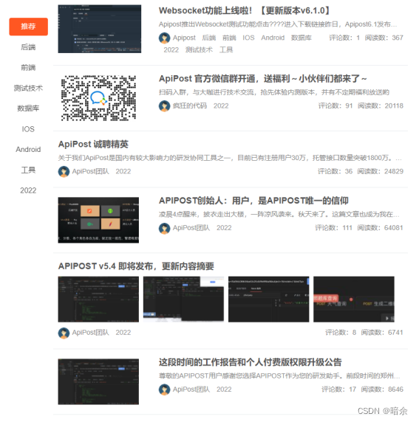Open article APIPOST v5.4 即将发布
Viewport: 419px width, 422px height.
(136, 266)
